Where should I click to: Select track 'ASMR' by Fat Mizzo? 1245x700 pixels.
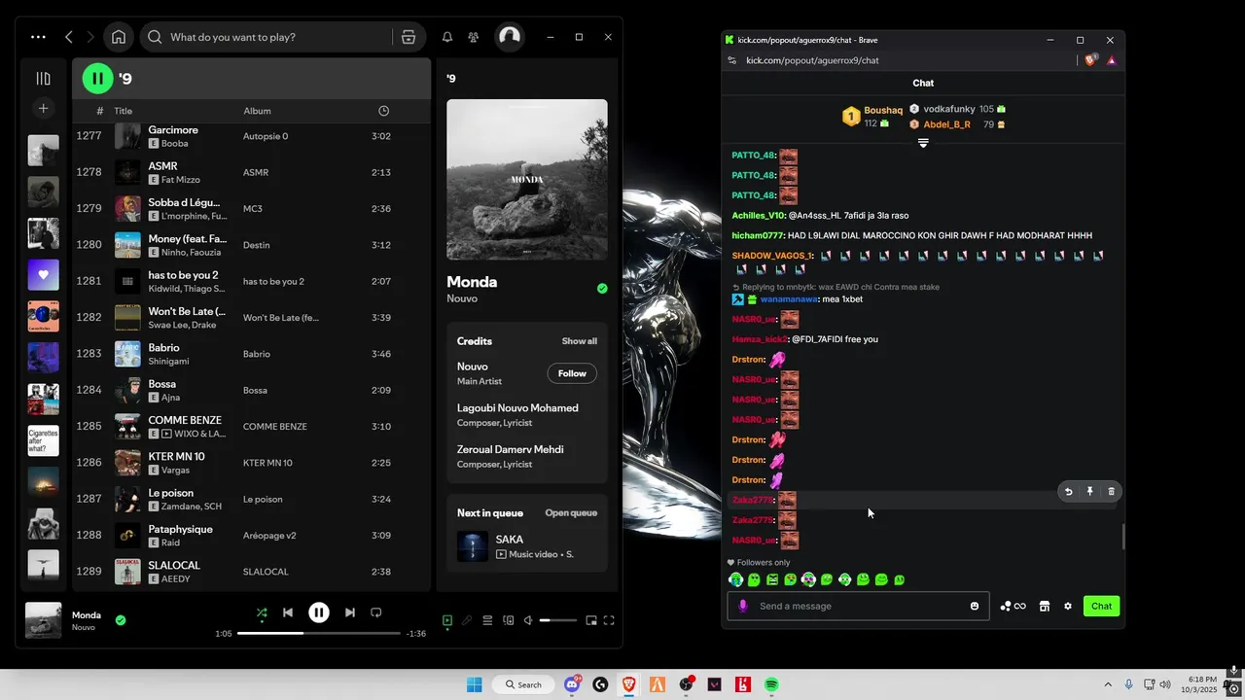click(x=251, y=172)
